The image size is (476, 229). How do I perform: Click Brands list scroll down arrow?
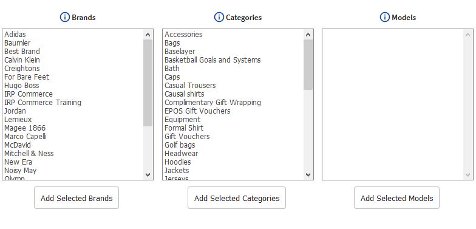[x=148, y=175]
